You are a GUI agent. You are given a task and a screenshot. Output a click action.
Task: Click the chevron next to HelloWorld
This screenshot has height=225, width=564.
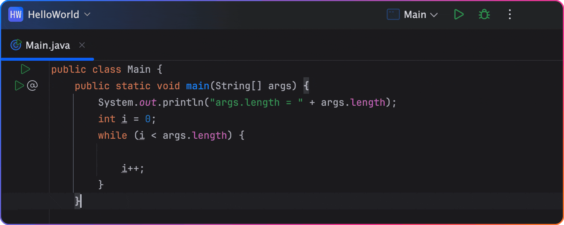(x=87, y=15)
